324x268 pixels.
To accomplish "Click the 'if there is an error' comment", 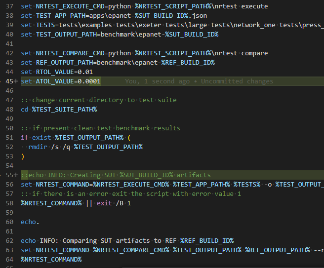I will click(131, 194).
